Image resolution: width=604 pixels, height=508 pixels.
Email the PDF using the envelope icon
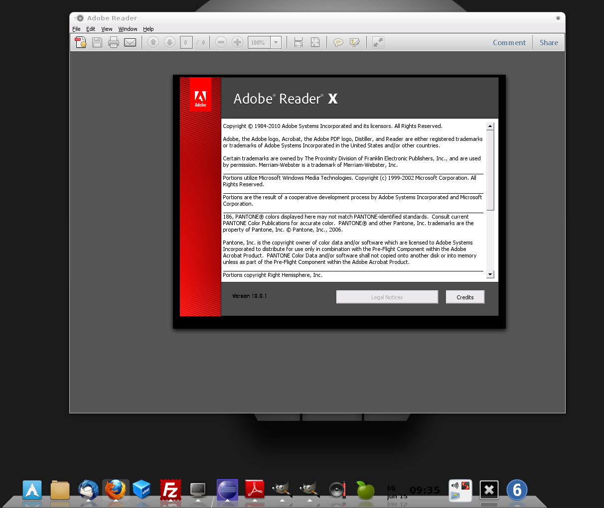pyautogui.click(x=130, y=42)
